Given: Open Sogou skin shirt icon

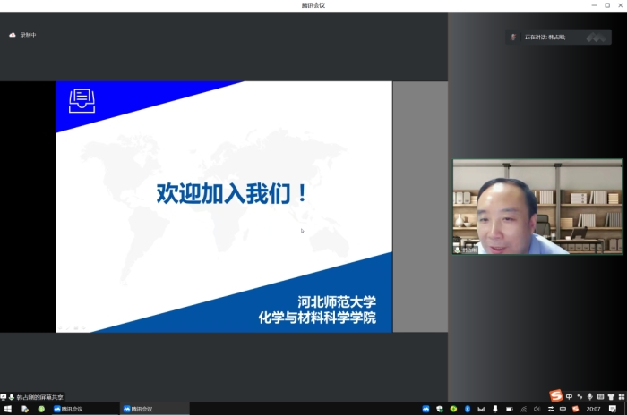Looking at the screenshot, I should (609, 396).
